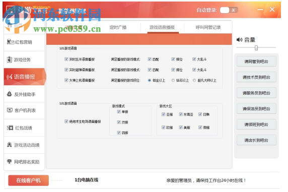Open the 红包营销 sidebar section
The height and width of the screenshot is (192, 288).
pos(24,42)
